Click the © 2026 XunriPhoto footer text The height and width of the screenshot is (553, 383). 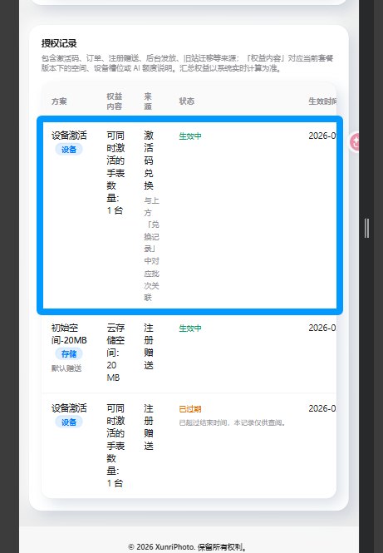187,547
